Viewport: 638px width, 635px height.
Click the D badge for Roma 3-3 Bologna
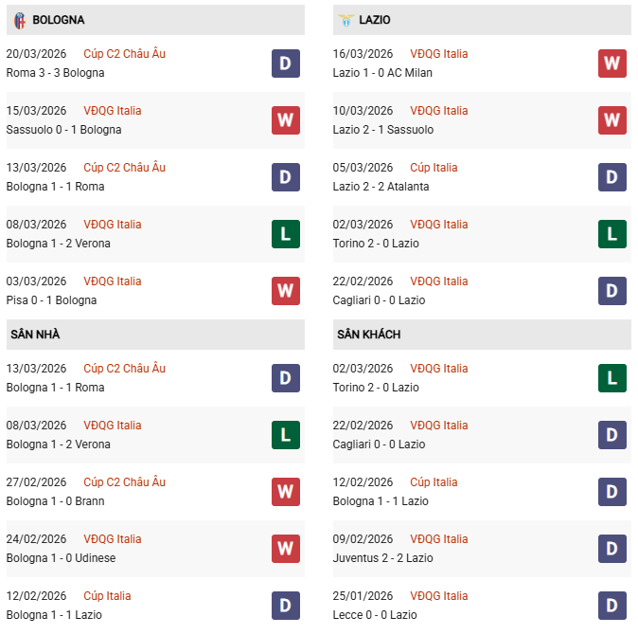coord(286,63)
